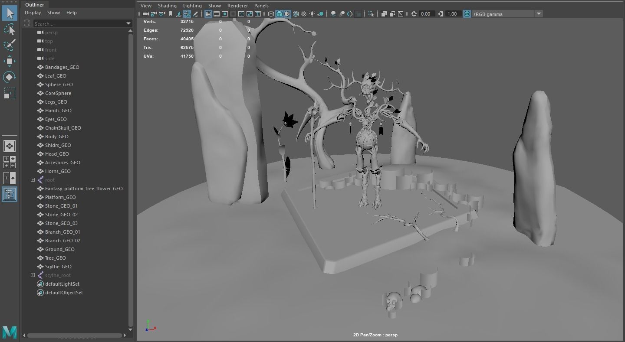This screenshot has height=342, width=625.
Task: Pick the Paint Selection tool
Action: coord(10,45)
